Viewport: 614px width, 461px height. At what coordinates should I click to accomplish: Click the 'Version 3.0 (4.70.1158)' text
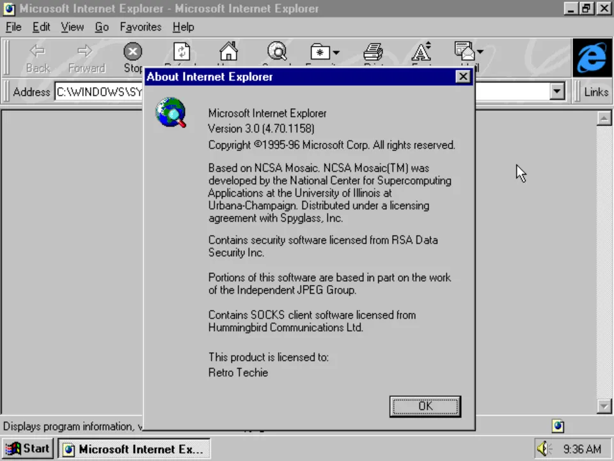pyautogui.click(x=261, y=129)
